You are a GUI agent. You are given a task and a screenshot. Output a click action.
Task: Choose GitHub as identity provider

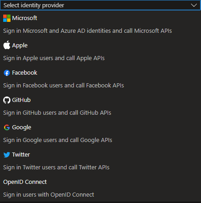100,106
